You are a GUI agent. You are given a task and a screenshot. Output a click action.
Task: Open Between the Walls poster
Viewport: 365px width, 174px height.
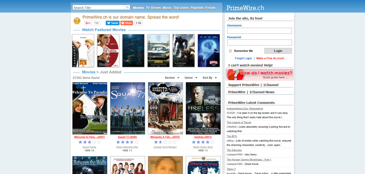pos(90,165)
